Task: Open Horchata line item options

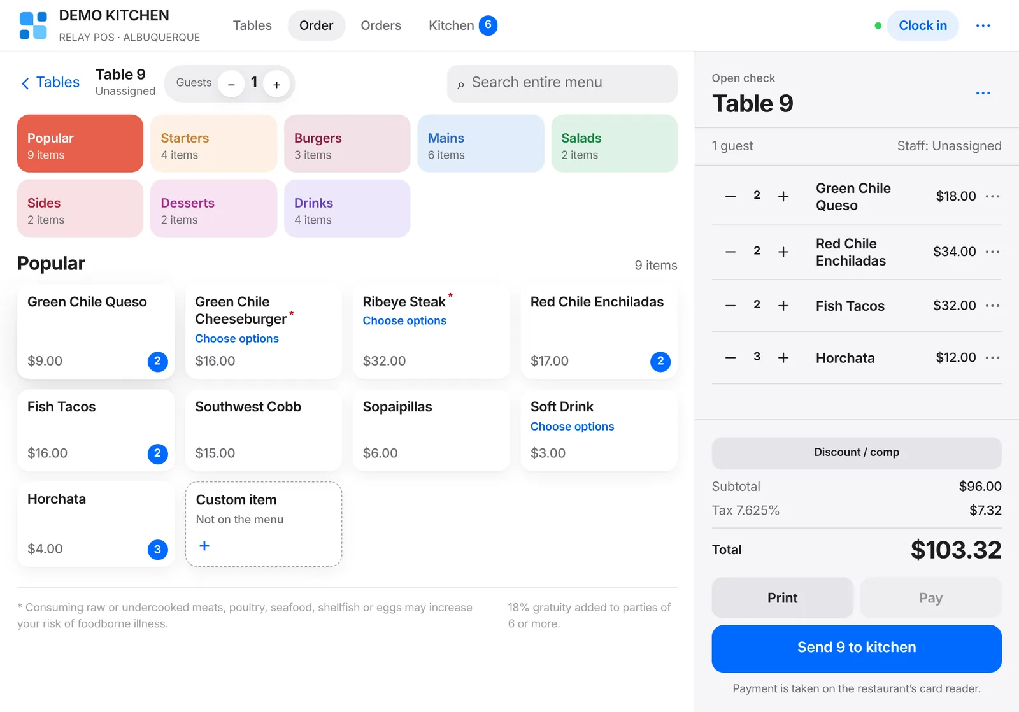Action: coord(992,358)
